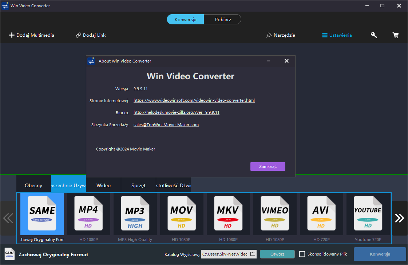Click the left double-arrow format scroller
The image size is (408, 265).
click(8, 218)
